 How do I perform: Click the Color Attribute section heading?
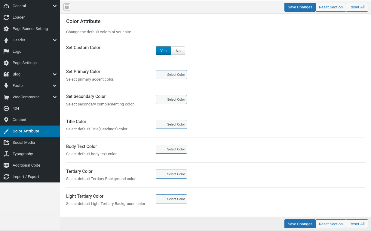pyautogui.click(x=83, y=21)
